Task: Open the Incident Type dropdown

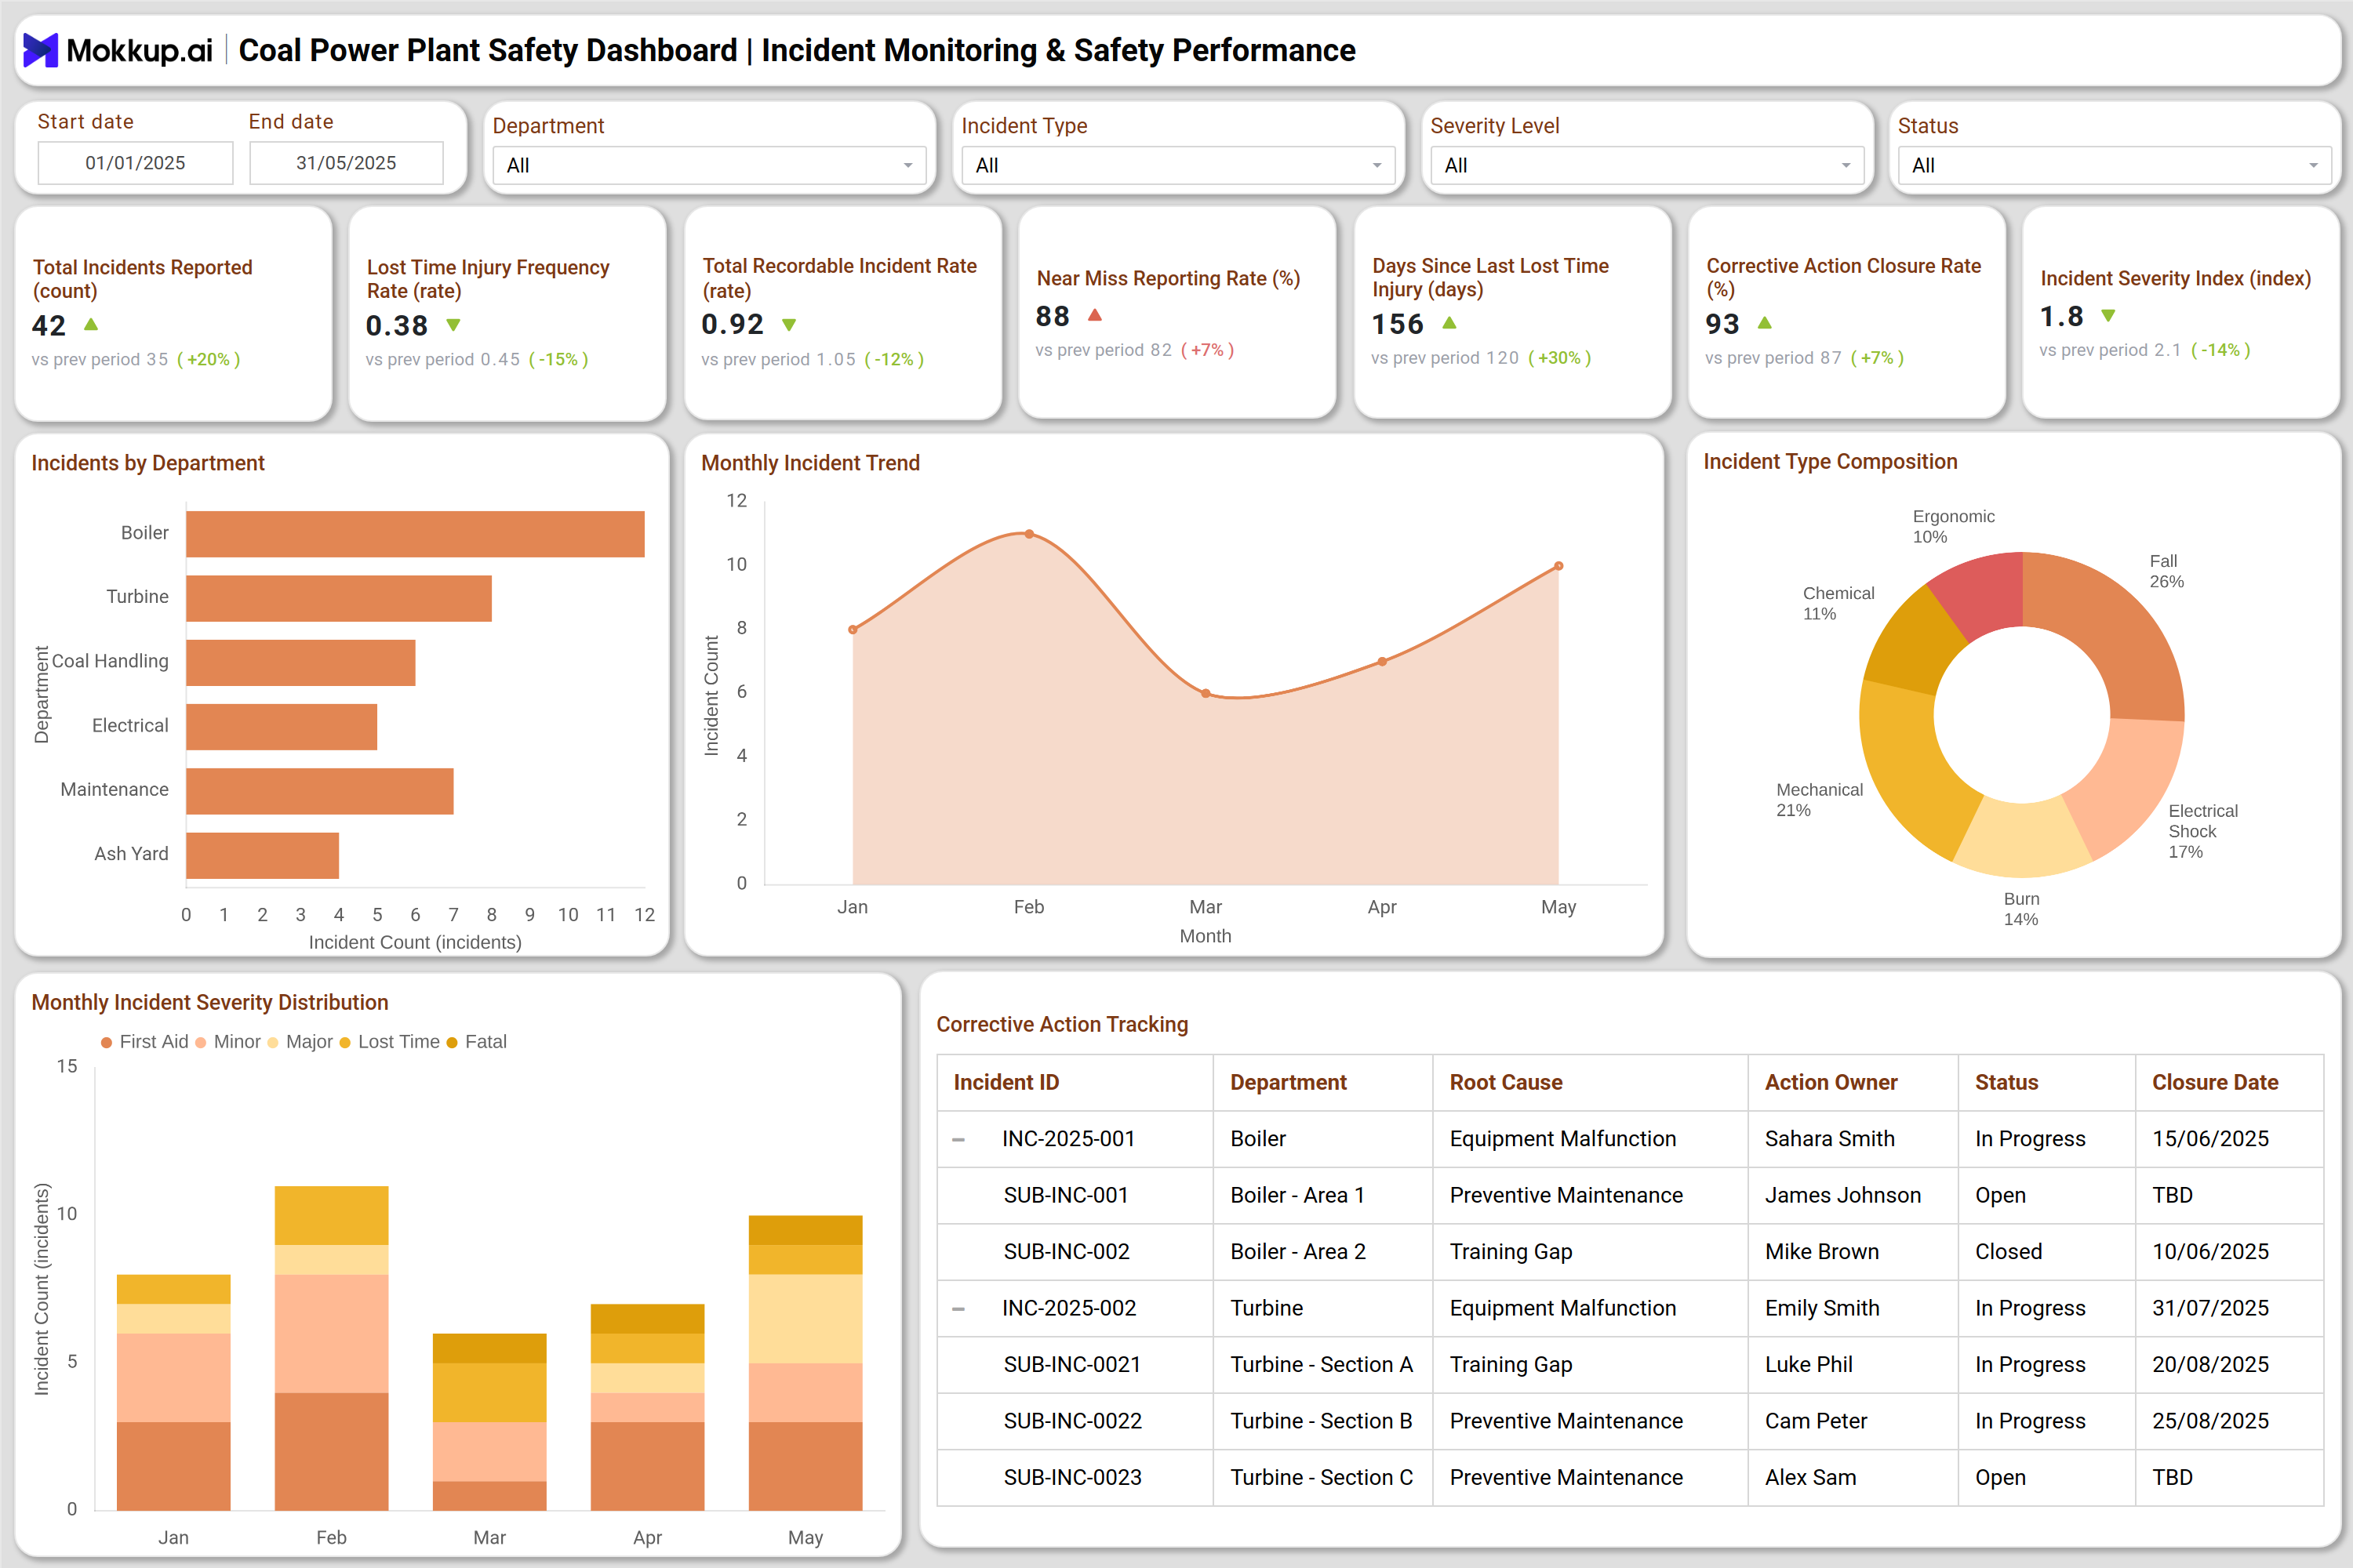Action: click(x=1179, y=165)
